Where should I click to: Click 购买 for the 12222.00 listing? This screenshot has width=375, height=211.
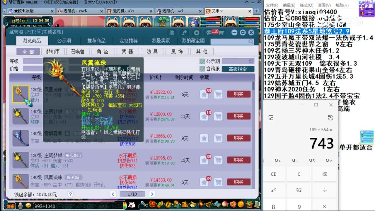tap(239, 94)
